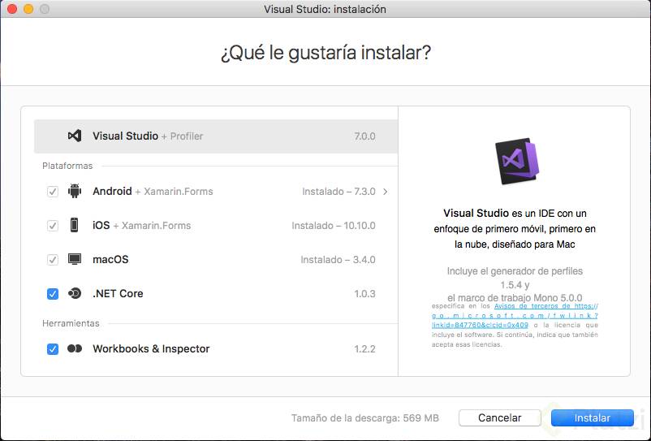Click the Workbooks & Inspector icon
This screenshot has height=441, width=651.
click(x=75, y=348)
